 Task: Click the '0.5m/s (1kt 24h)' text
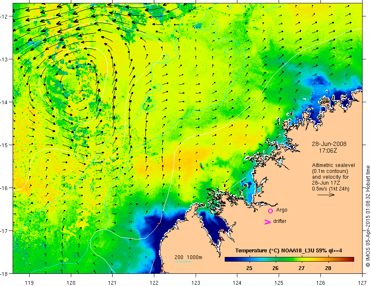pos(331,189)
